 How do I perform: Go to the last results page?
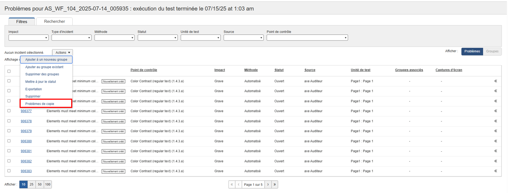click(x=274, y=184)
